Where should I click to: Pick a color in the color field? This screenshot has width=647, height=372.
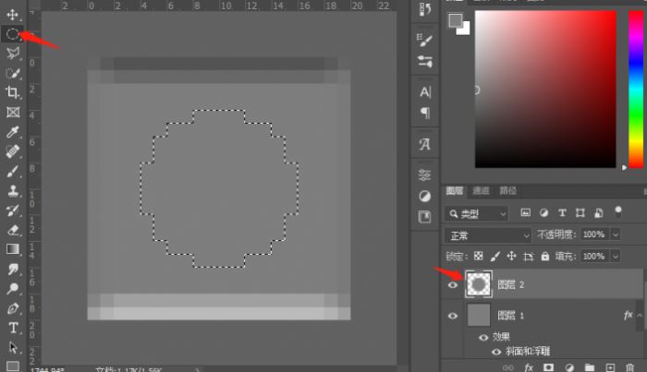point(545,89)
